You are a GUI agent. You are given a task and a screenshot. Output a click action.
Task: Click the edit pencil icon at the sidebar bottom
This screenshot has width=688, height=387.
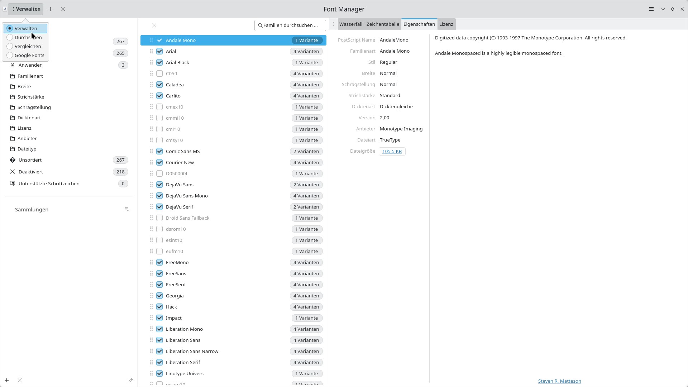point(130,381)
